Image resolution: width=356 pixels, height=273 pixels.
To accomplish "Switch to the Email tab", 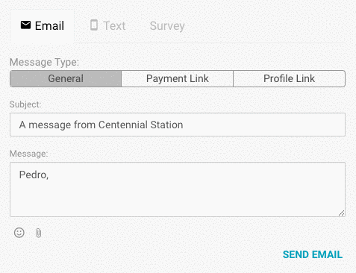I will pyautogui.click(x=42, y=26).
